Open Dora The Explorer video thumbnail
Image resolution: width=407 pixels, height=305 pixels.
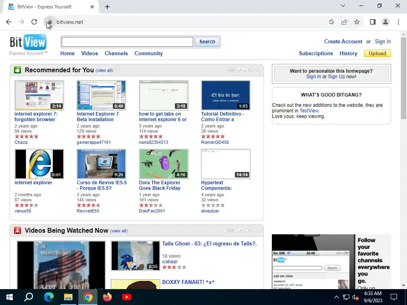[163, 164]
